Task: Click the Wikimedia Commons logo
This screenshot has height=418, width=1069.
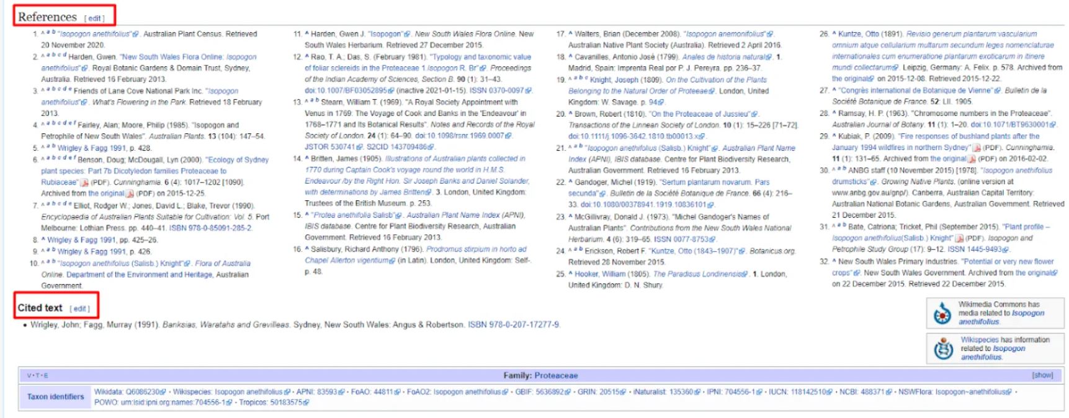Action: [942, 313]
